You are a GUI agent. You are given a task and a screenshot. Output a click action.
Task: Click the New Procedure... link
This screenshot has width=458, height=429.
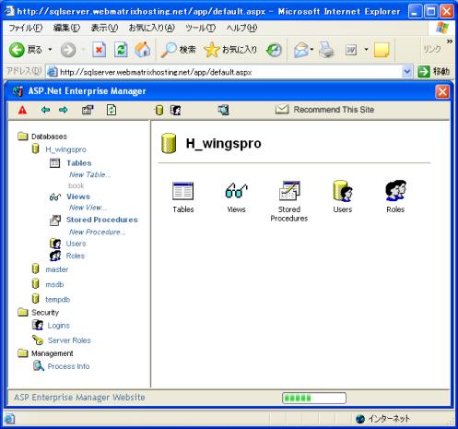pos(98,232)
